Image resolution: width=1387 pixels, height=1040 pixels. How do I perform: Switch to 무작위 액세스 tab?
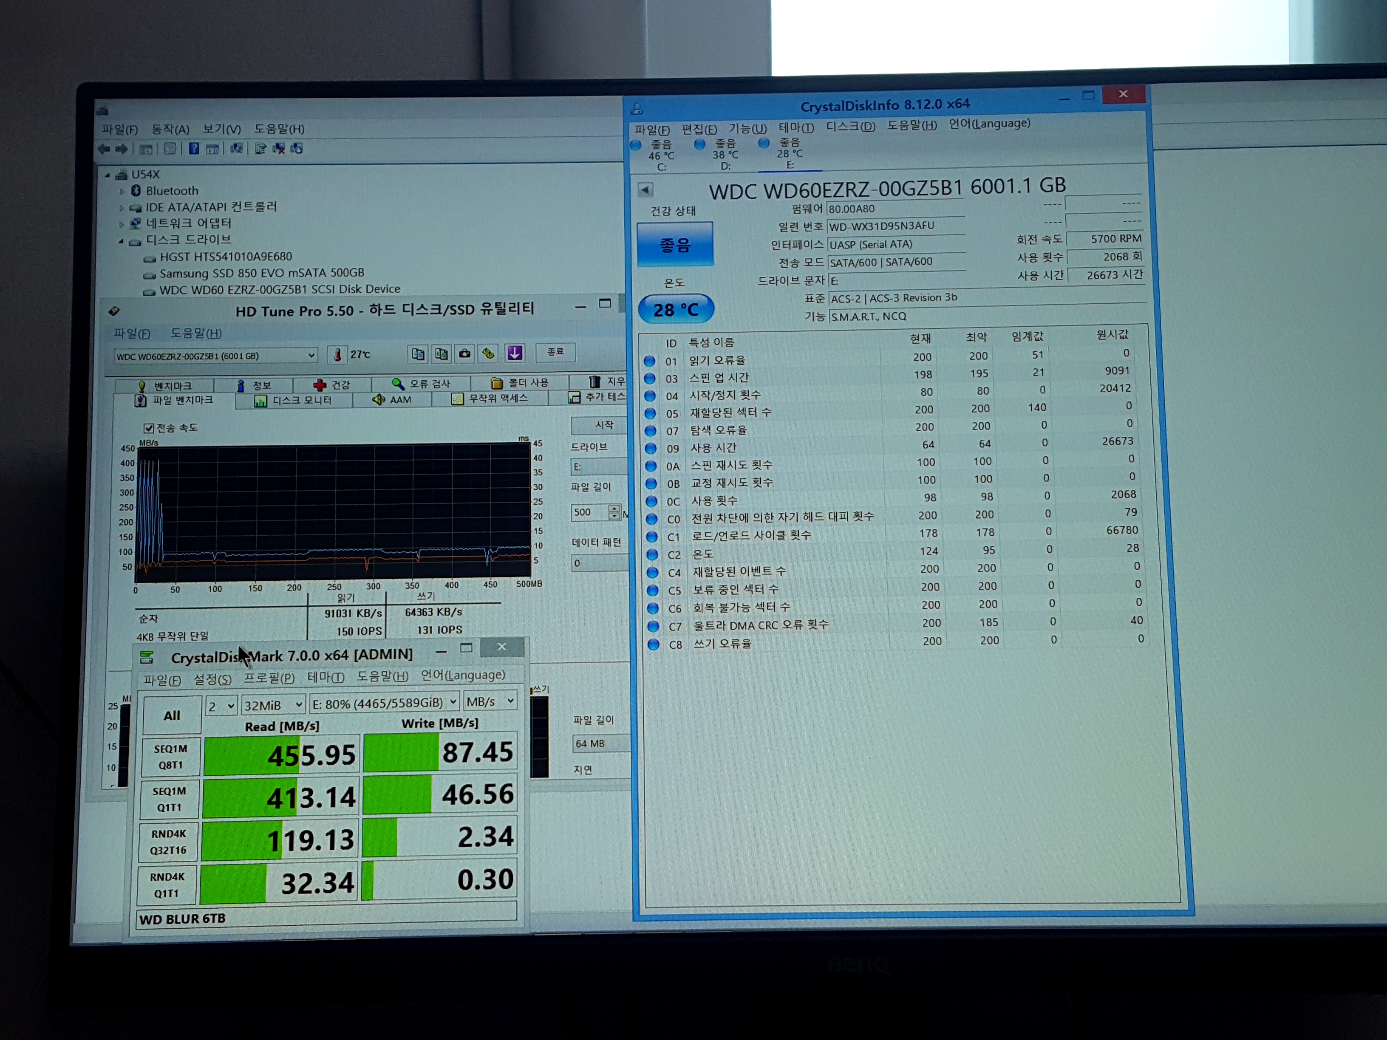tap(490, 398)
